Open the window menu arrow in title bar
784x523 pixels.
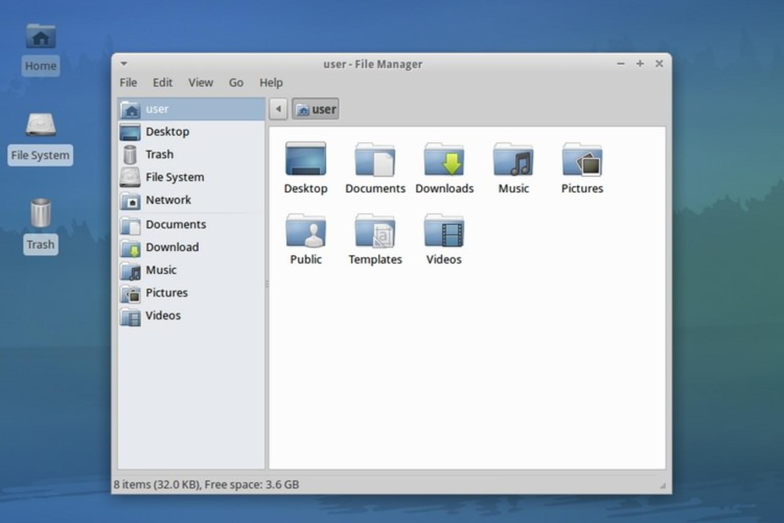124,64
